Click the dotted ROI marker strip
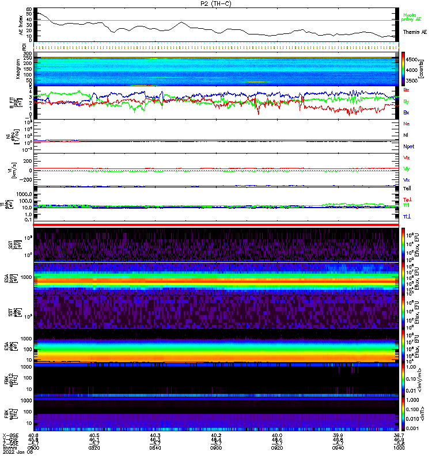 coord(216,47)
